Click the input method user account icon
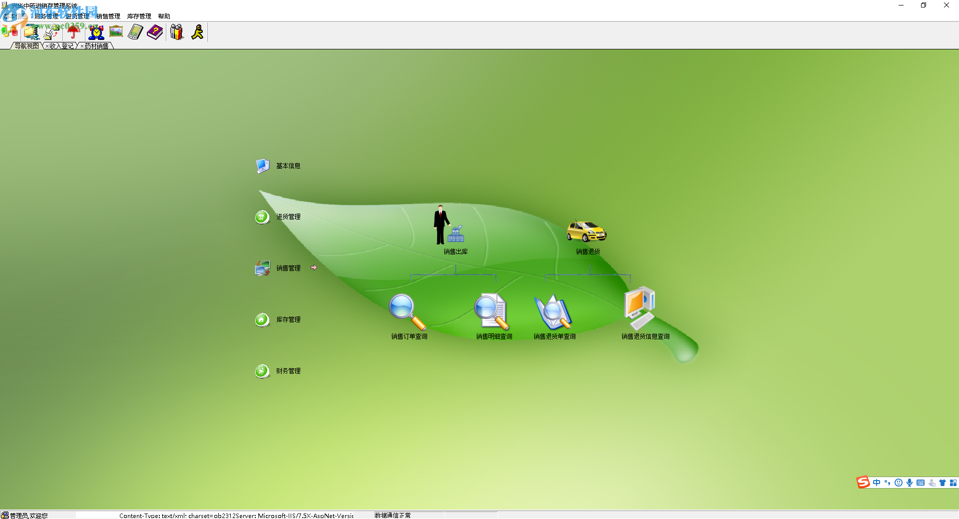Screen dimensions: 959x519 [x=932, y=483]
